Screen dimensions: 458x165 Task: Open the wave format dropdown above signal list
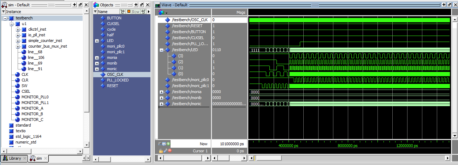pos(166,12)
